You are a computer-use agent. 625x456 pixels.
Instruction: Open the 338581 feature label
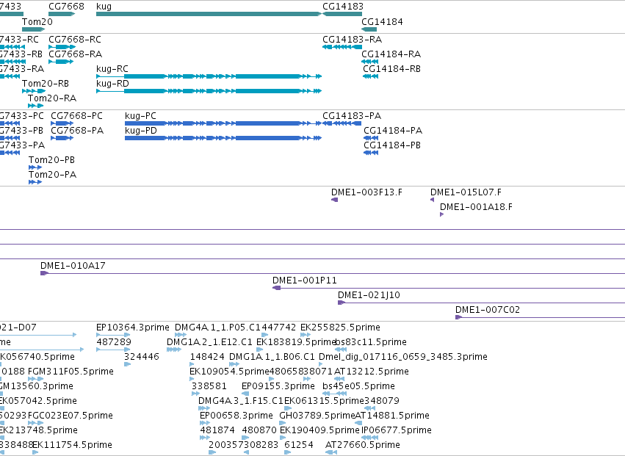(x=209, y=386)
